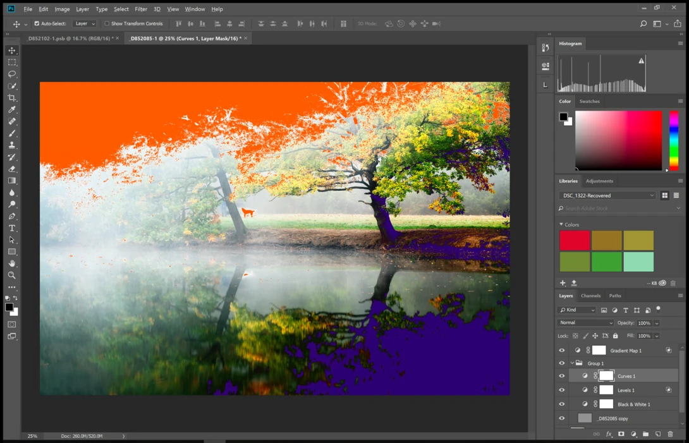Click the mint green library color swatch

click(x=638, y=262)
